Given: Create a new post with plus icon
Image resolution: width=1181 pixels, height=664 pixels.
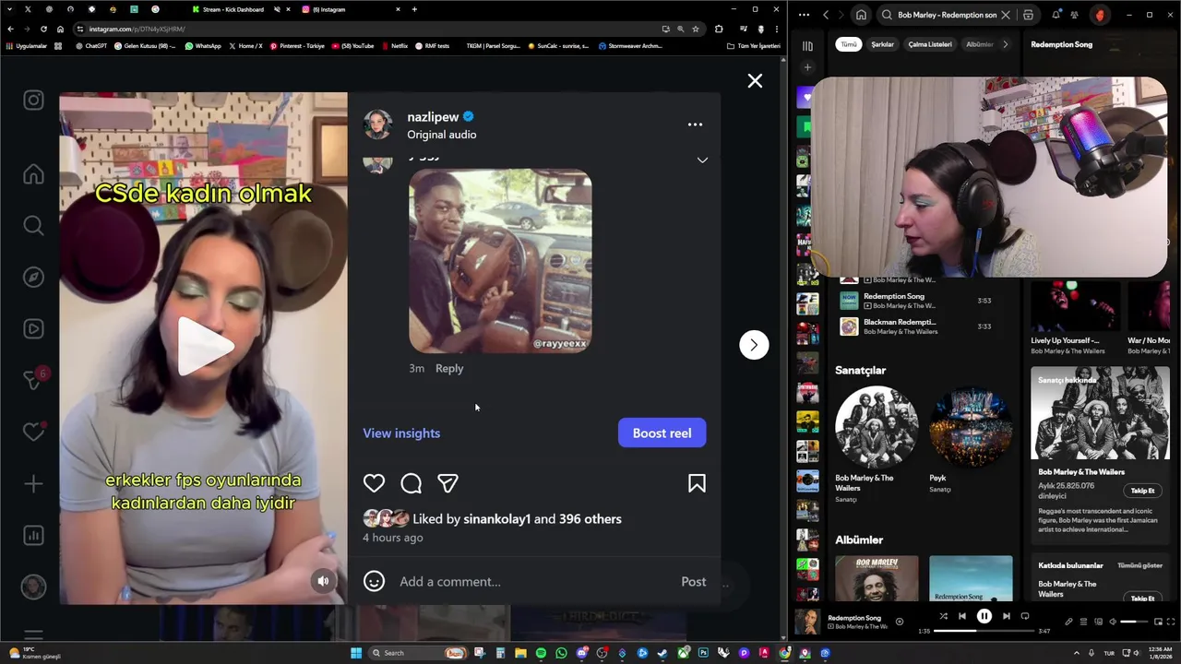Looking at the screenshot, I should (33, 483).
